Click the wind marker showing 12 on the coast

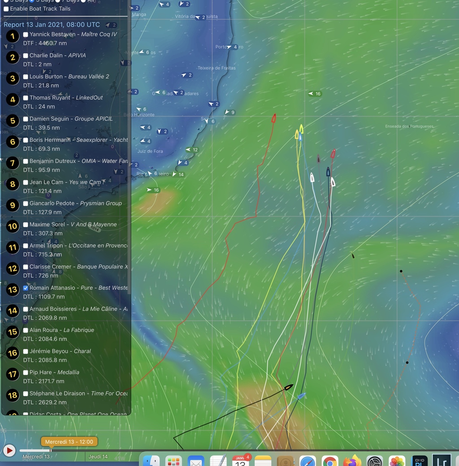(x=192, y=150)
